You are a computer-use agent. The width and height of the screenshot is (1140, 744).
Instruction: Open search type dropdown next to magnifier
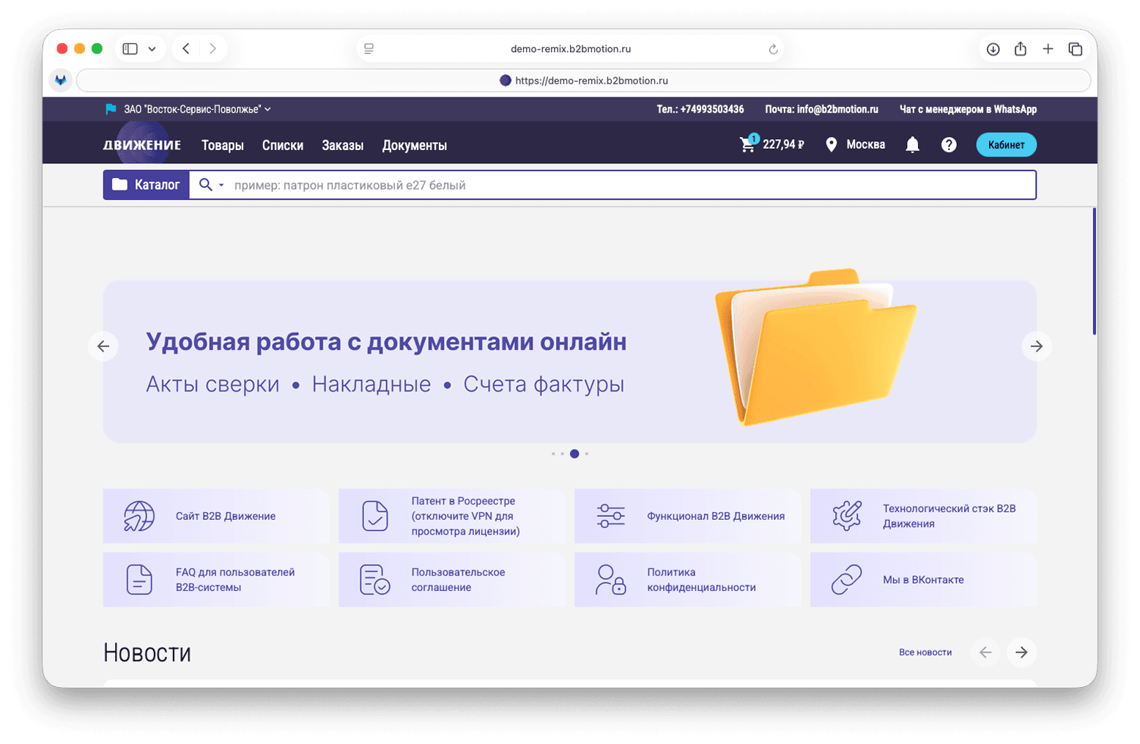[x=221, y=185]
